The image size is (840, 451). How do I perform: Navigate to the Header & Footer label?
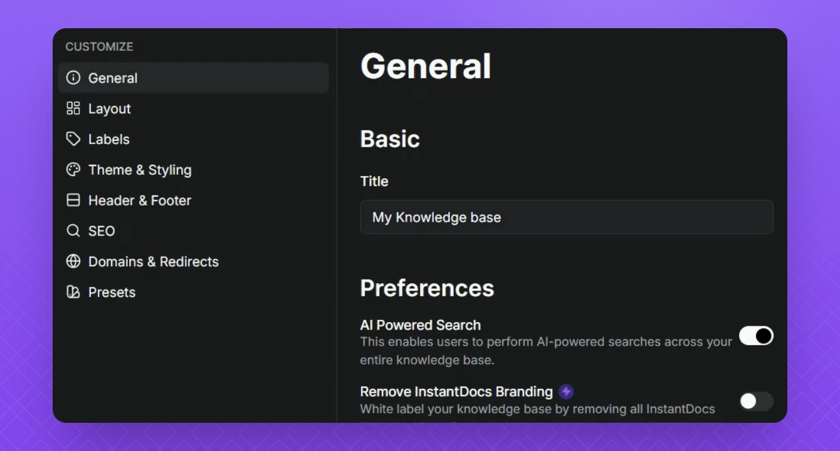coord(140,201)
